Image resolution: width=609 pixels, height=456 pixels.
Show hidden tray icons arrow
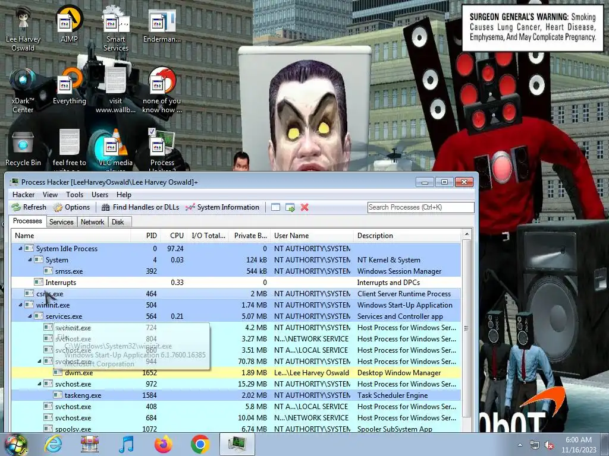tap(520, 445)
